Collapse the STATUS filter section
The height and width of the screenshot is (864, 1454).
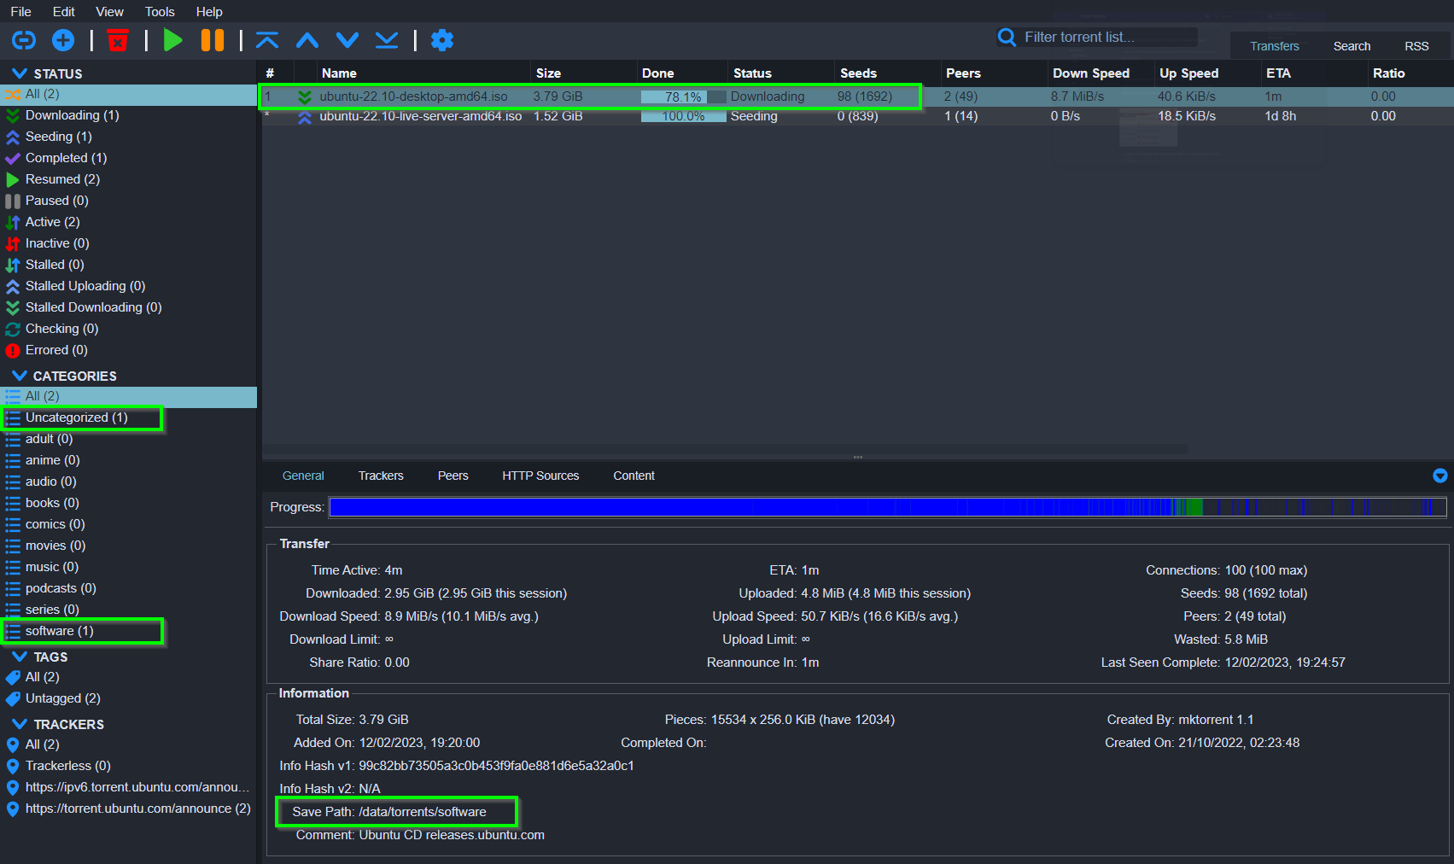coord(19,73)
